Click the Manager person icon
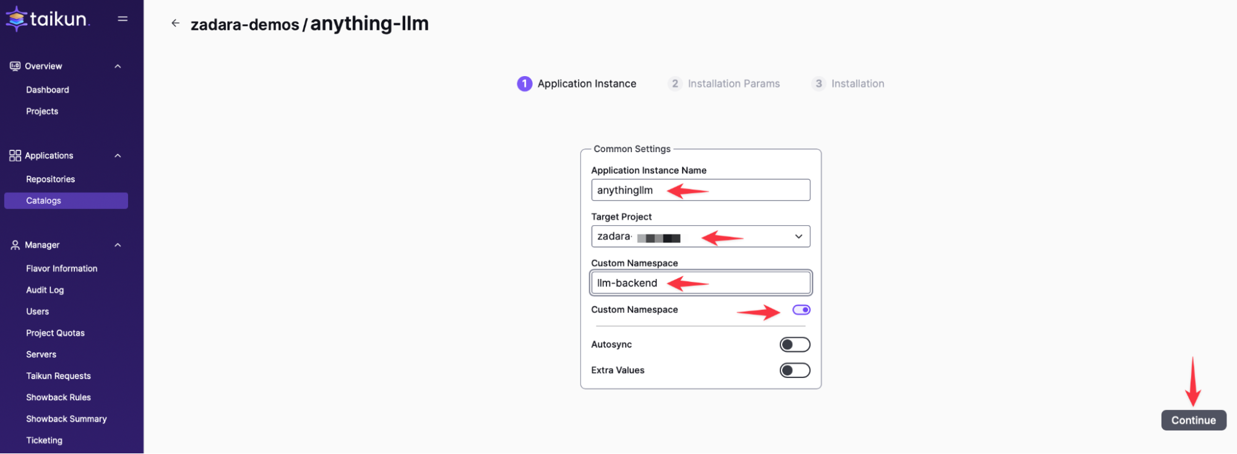Image resolution: width=1237 pixels, height=454 pixels. tap(15, 245)
